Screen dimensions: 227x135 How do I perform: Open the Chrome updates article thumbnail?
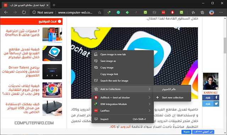52,90
